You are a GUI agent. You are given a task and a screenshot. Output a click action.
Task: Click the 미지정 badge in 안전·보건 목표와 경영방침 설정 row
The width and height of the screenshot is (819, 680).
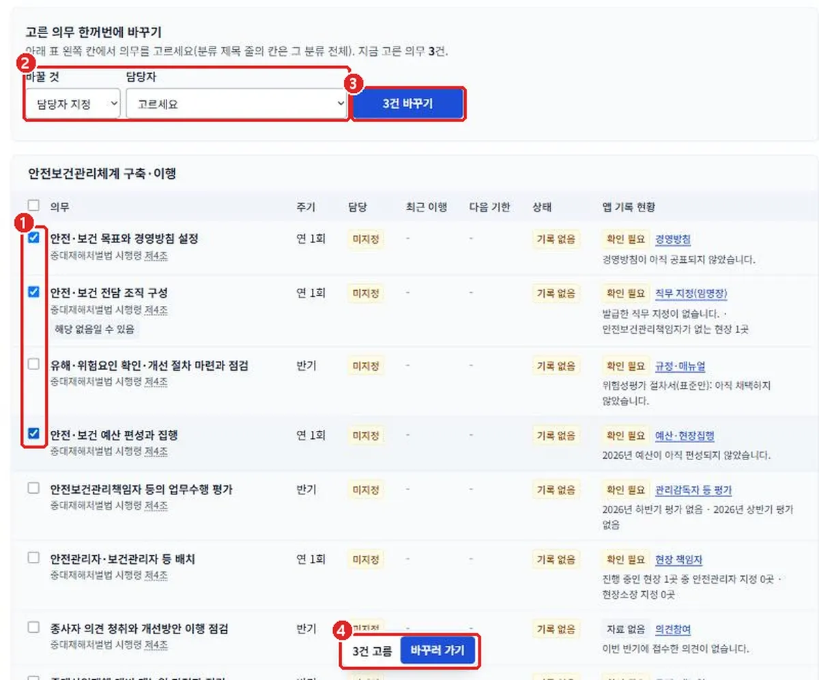[x=366, y=239]
